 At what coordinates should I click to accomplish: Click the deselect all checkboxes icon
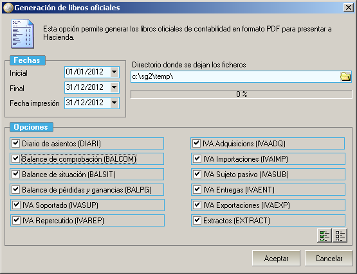point(340,235)
